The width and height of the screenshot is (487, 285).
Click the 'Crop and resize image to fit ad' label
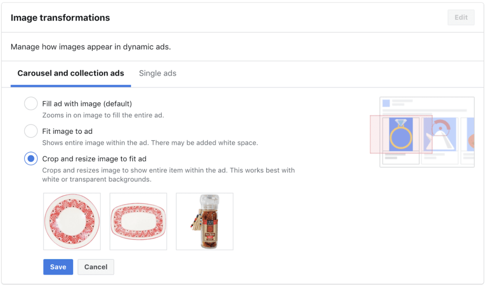coord(94,159)
